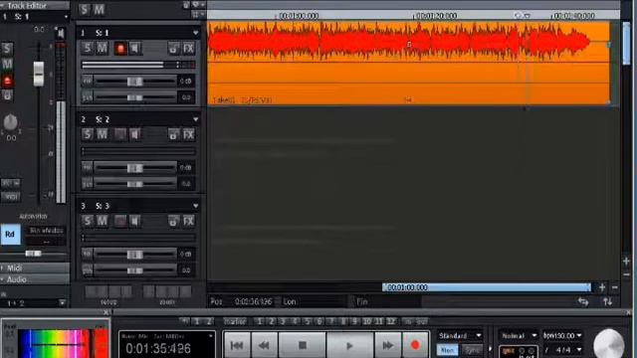
Task: Solo track 3
Action: [87, 221]
